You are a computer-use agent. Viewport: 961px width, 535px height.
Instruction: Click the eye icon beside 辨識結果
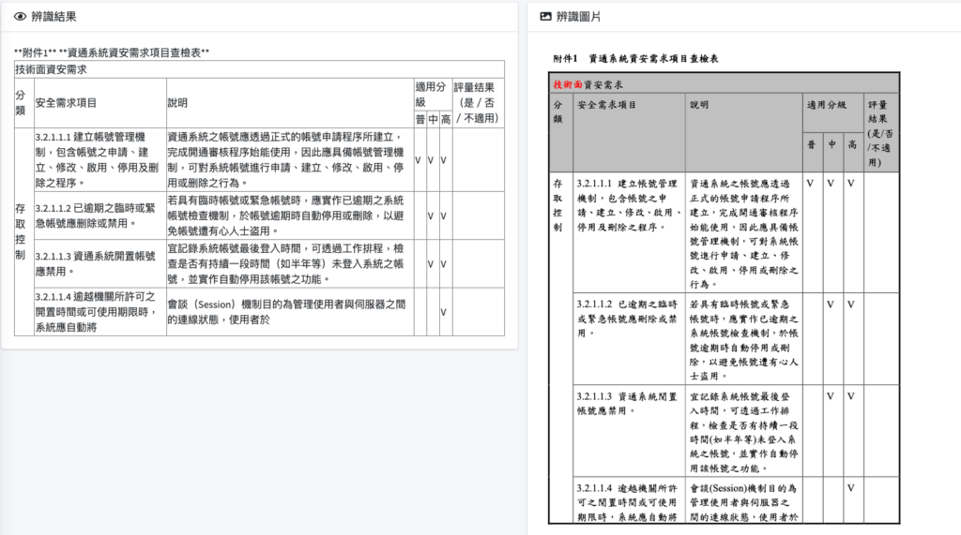pos(21,17)
